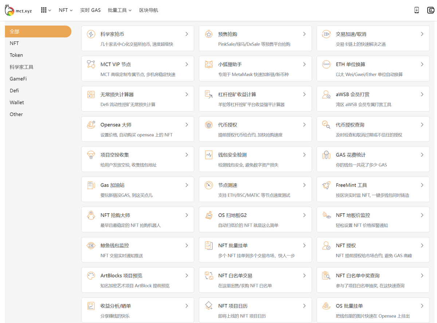Switch to the Defi sidebar category
Image resolution: width=437 pixels, height=323 pixels.
click(15, 91)
